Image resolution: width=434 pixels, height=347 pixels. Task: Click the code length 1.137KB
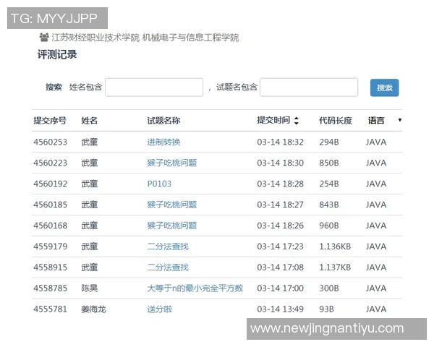click(x=335, y=267)
